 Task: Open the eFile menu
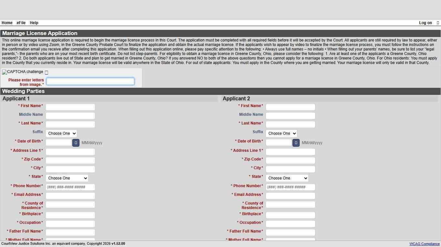pos(21,23)
